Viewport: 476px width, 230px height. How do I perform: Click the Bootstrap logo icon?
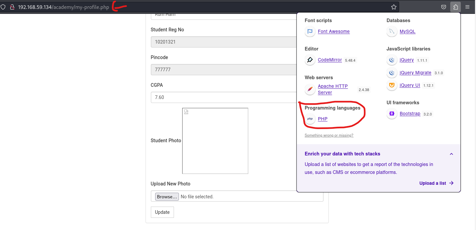point(392,114)
